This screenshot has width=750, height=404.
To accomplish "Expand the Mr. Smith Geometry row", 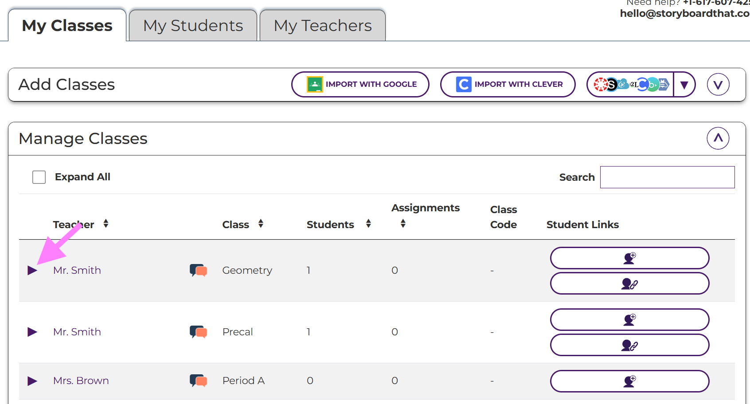I will (32, 270).
